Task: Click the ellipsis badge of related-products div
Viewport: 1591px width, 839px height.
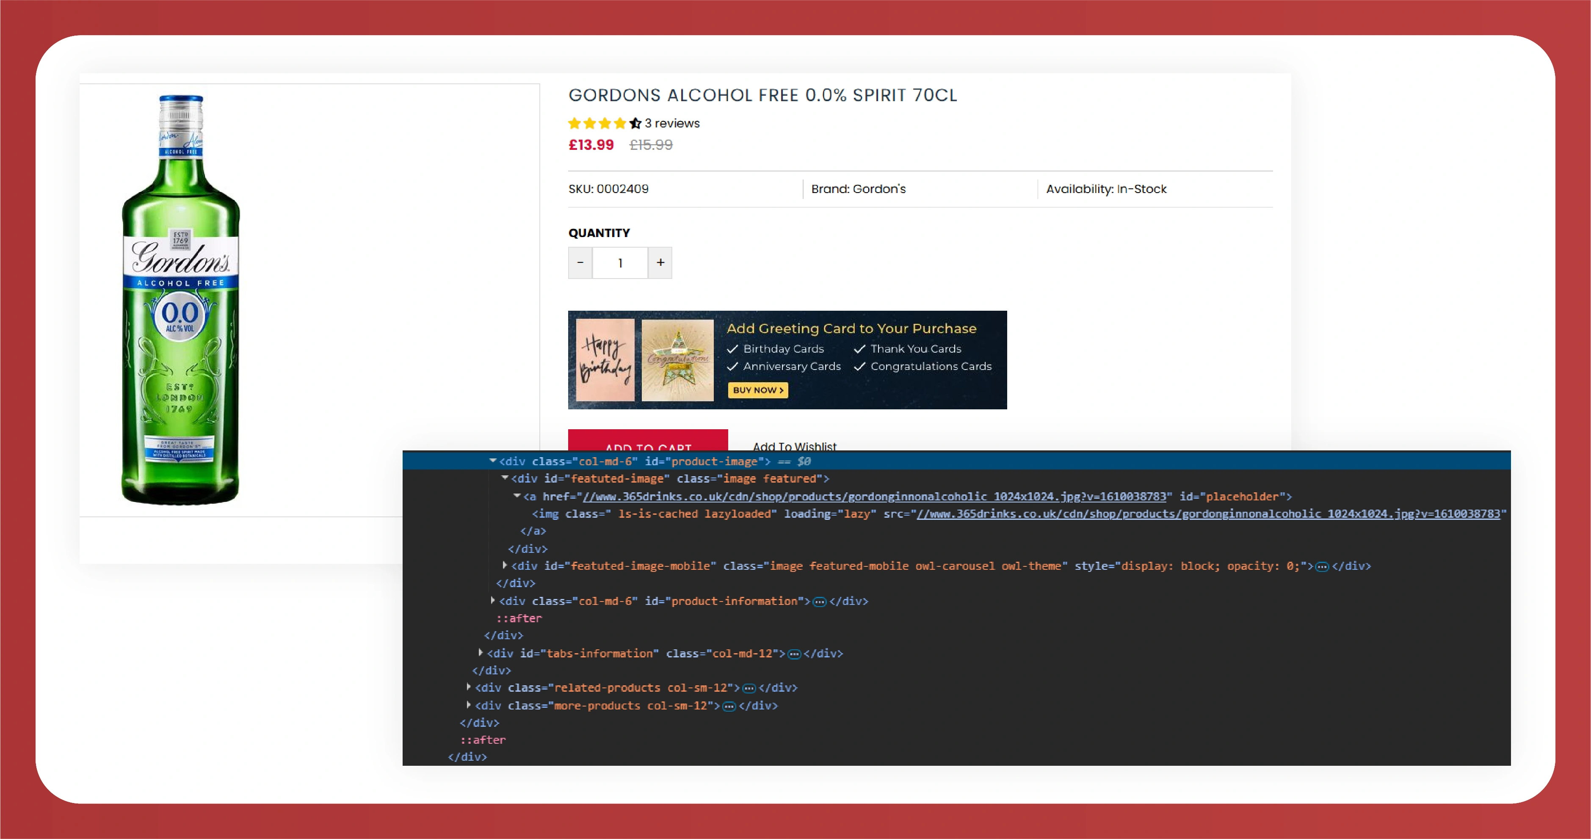Action: click(x=749, y=688)
